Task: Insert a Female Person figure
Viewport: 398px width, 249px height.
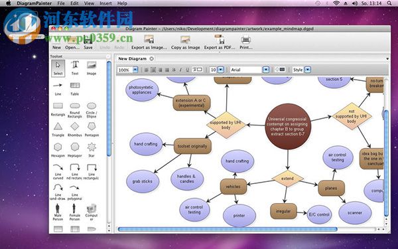Action: 74,212
